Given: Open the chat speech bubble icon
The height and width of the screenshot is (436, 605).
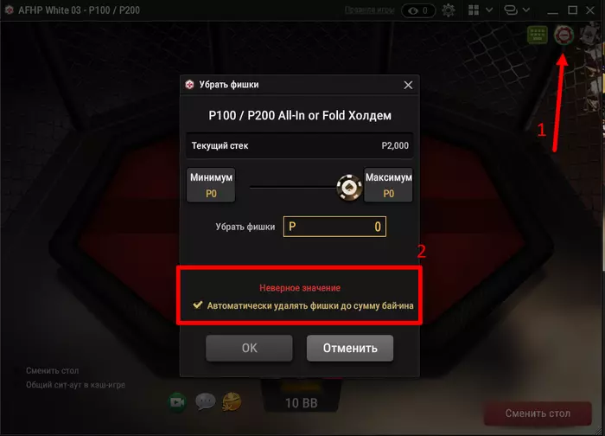Looking at the screenshot, I should point(206,401).
